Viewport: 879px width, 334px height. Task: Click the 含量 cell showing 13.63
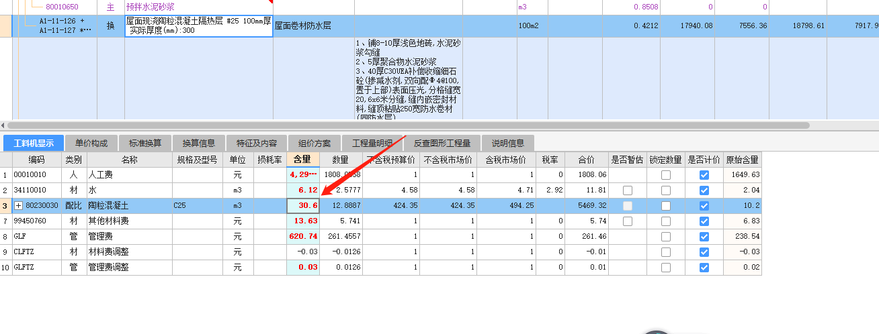coord(303,221)
